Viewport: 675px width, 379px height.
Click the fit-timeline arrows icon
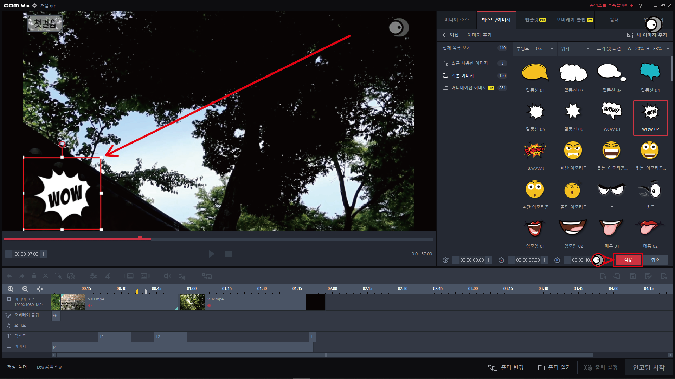(x=40, y=289)
